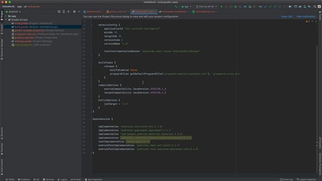The height and width of the screenshot is (181, 322).
Task: Click Git update project blue arrow icon
Action: pyautogui.click(x=265, y=7)
